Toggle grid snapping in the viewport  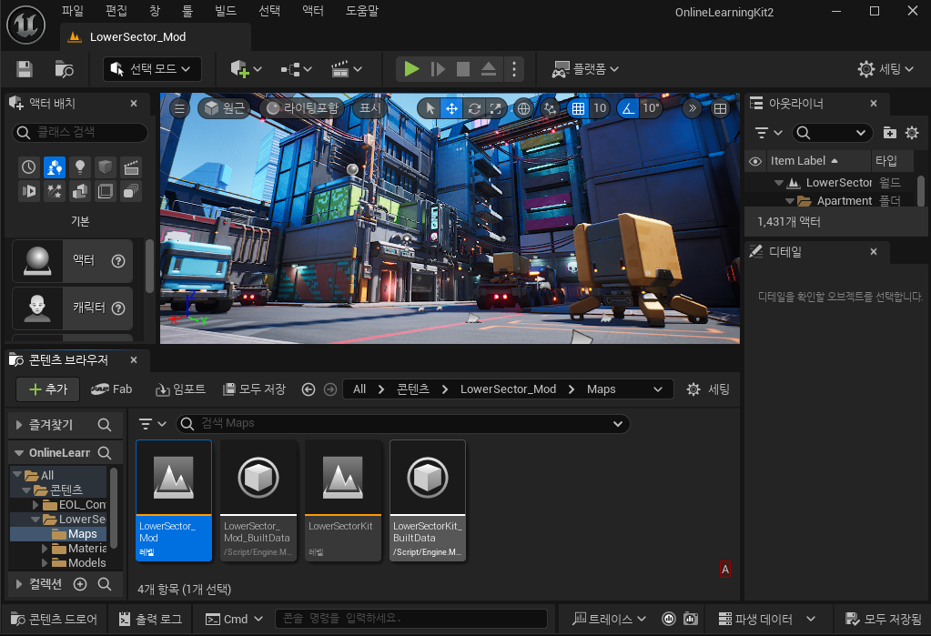[x=576, y=108]
